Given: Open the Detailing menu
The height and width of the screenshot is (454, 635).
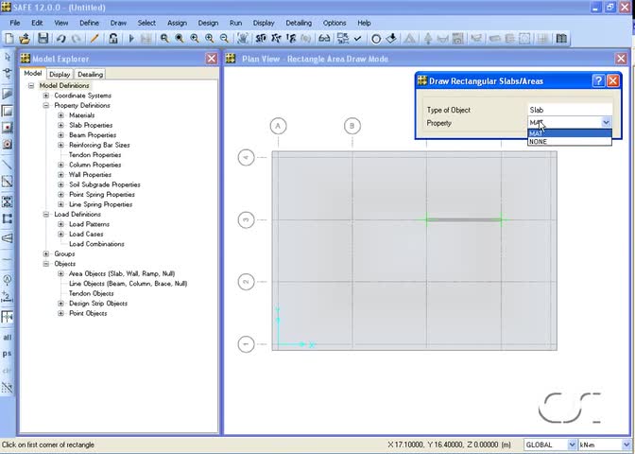Looking at the screenshot, I should click(x=299, y=23).
